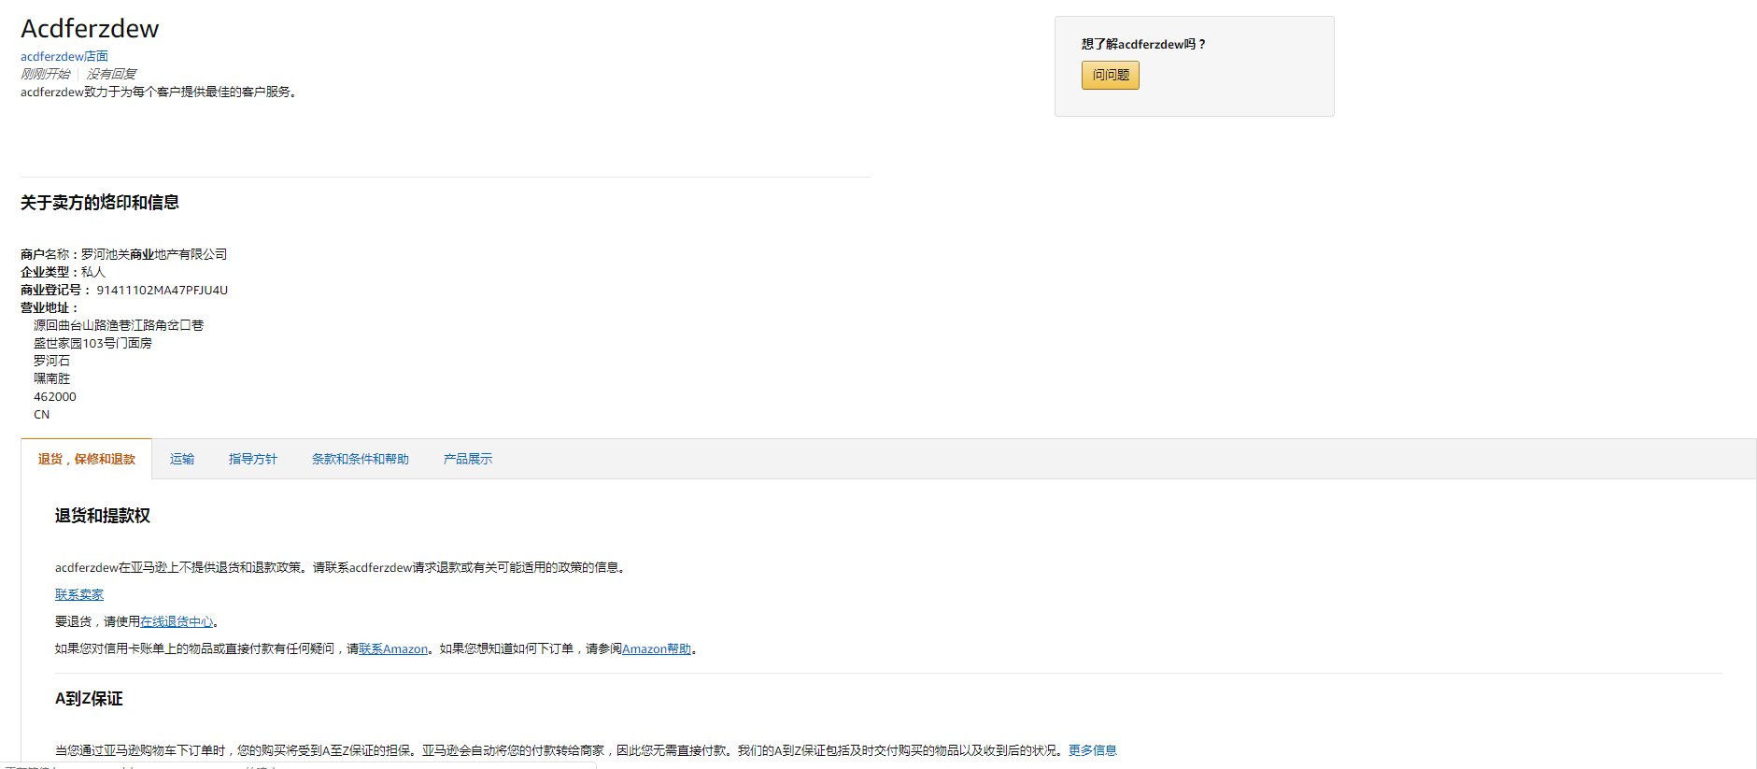Click the postal code 462000

point(55,396)
